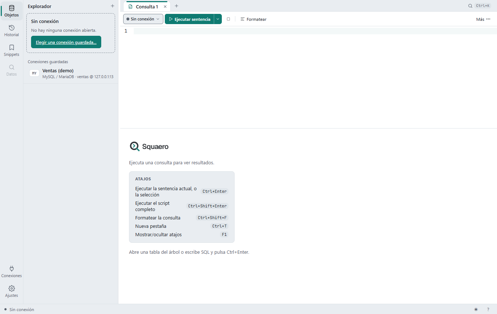
Task: Open the Datos section
Action: (12, 70)
